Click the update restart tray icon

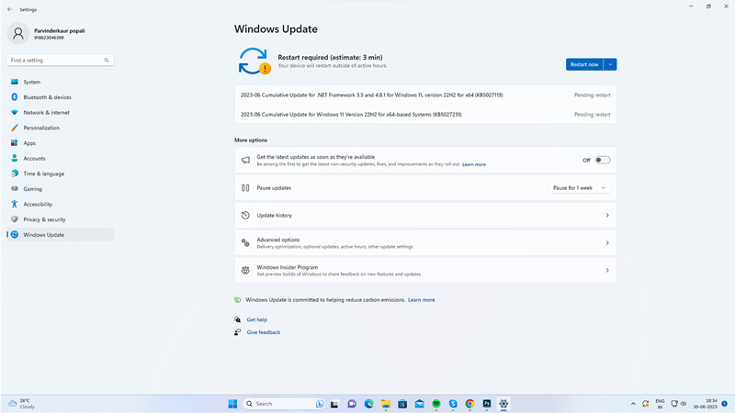point(646,404)
